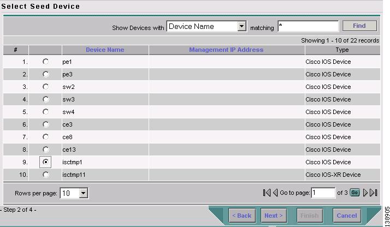Go to the next page arrow

[365, 193]
